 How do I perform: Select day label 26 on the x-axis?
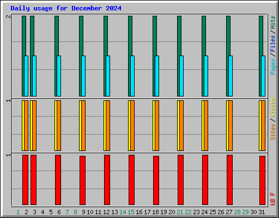point(221,212)
